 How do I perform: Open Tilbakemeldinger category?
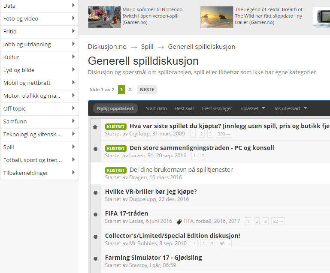coord(39,173)
